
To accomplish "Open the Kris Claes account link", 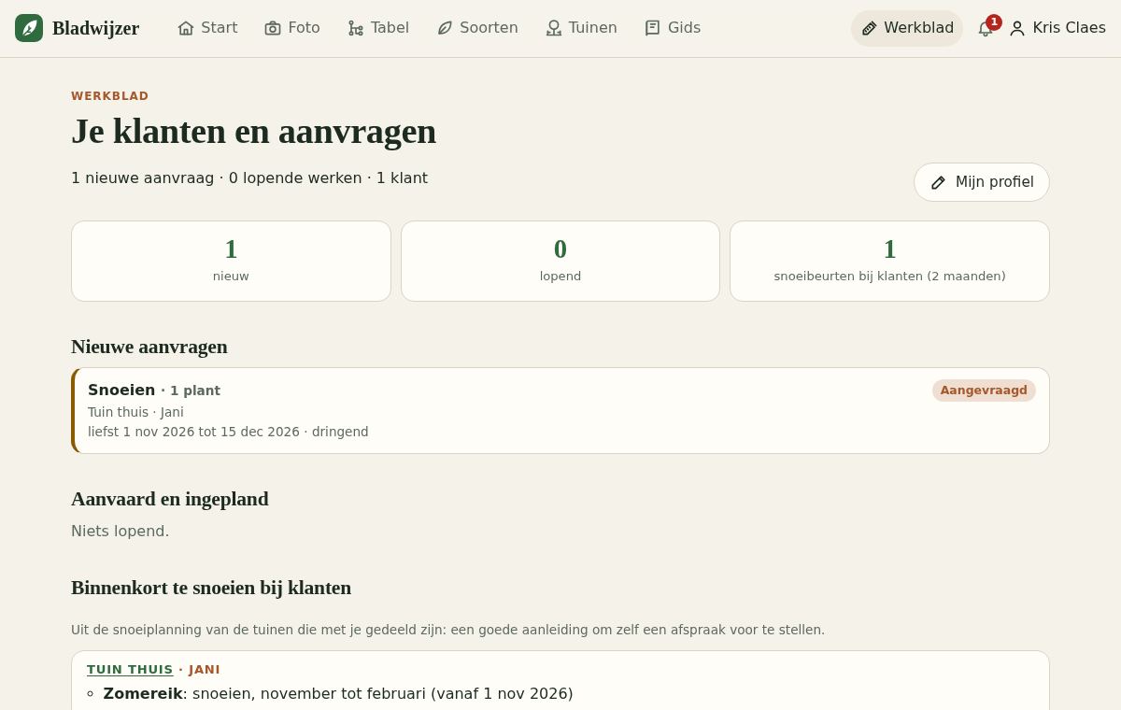I will (1057, 28).
